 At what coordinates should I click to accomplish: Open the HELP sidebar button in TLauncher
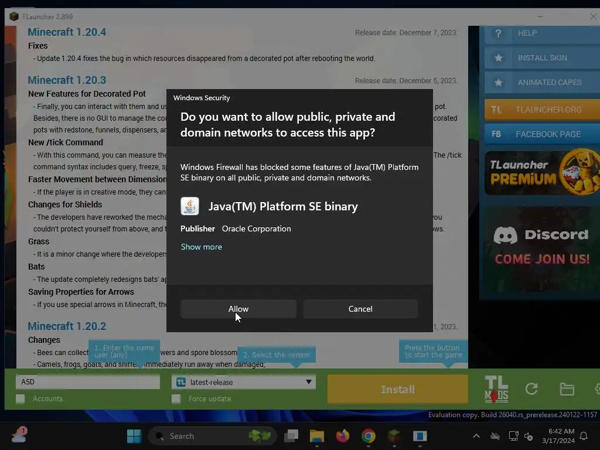(542, 33)
